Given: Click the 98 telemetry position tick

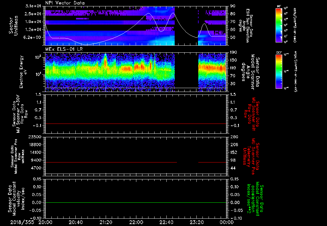Looking at the screenshot, I should (232, 160).
